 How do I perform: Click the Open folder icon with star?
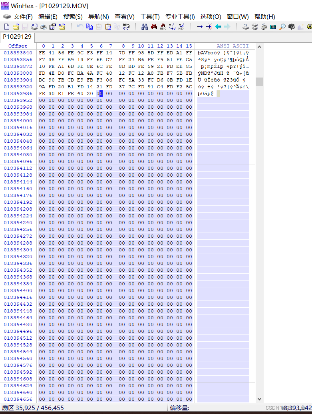(x=62, y=27)
